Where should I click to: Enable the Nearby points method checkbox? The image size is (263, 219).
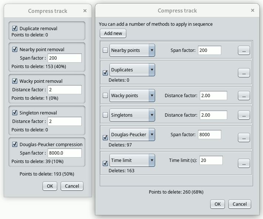pos(105,50)
